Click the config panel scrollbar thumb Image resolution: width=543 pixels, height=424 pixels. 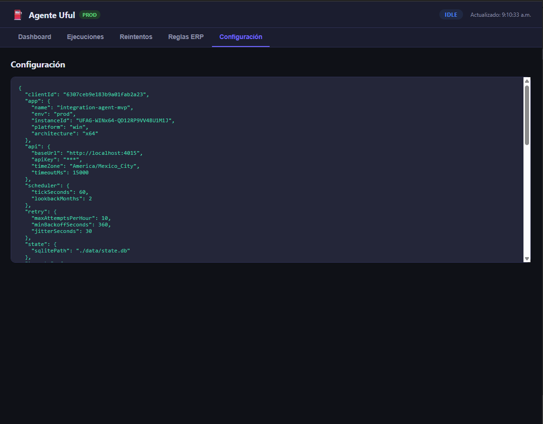tap(527, 115)
